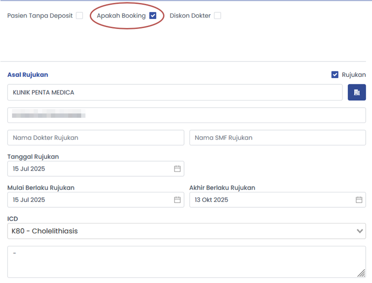Click calendar icon in Tanggal Rujukan field
372x283 pixels.
[x=177, y=169]
